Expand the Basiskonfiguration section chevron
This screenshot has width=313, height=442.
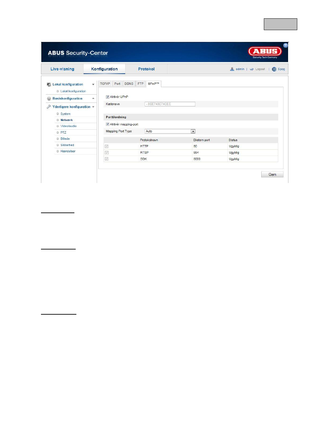point(93,99)
